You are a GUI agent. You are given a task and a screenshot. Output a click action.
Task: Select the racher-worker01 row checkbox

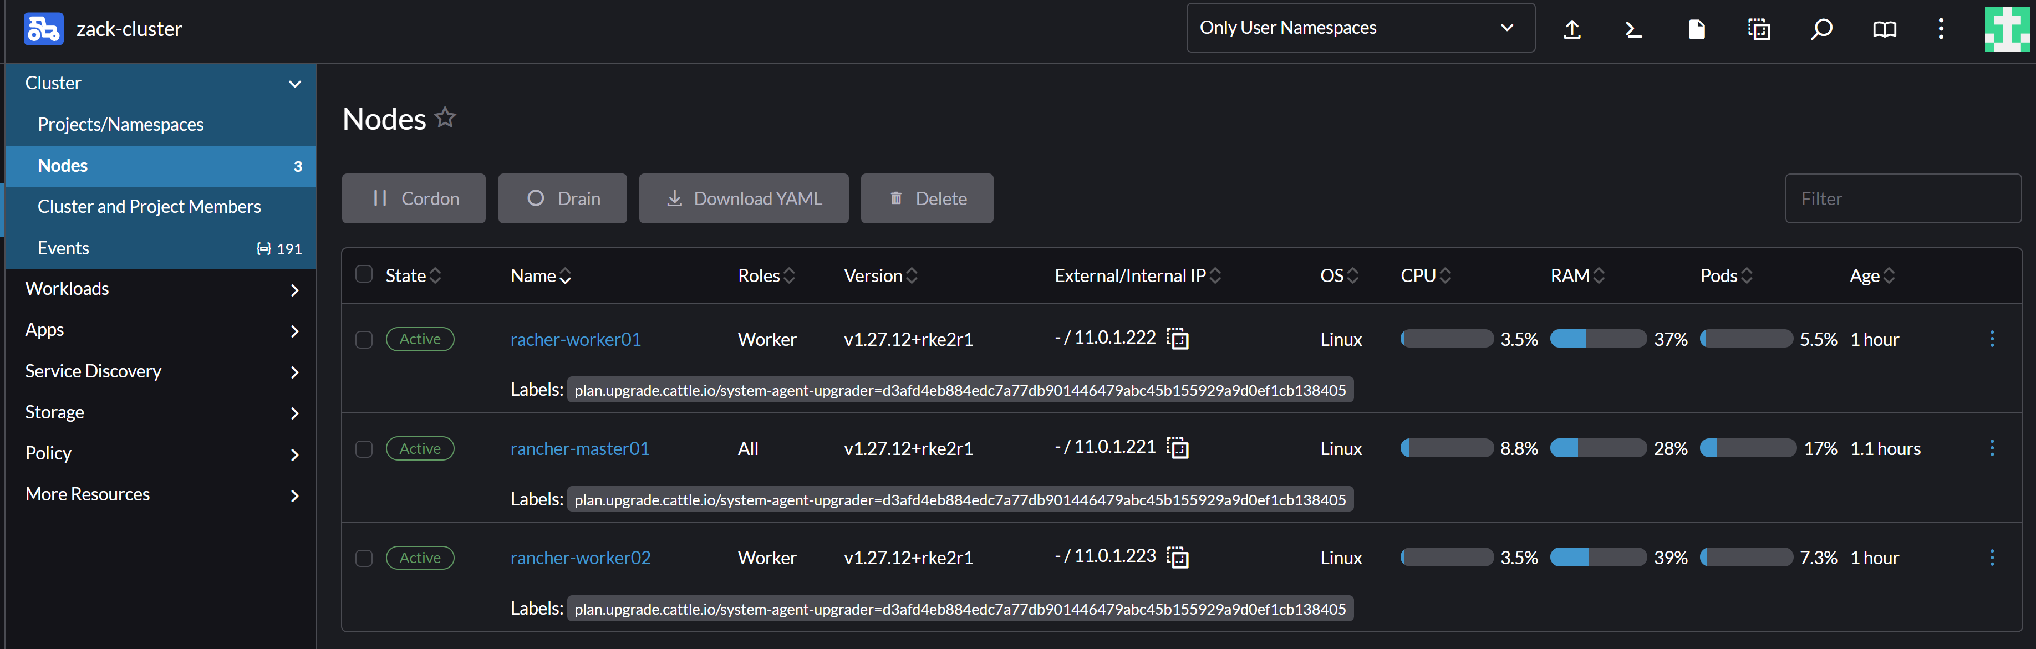click(x=364, y=339)
